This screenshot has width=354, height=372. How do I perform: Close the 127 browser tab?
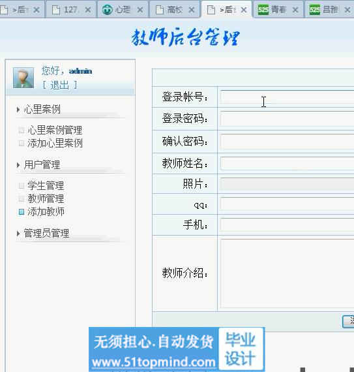coord(88,10)
